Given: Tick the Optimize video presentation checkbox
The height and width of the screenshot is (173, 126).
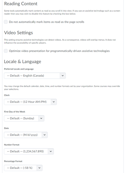Looking at the screenshot, I should click(x=6, y=51).
